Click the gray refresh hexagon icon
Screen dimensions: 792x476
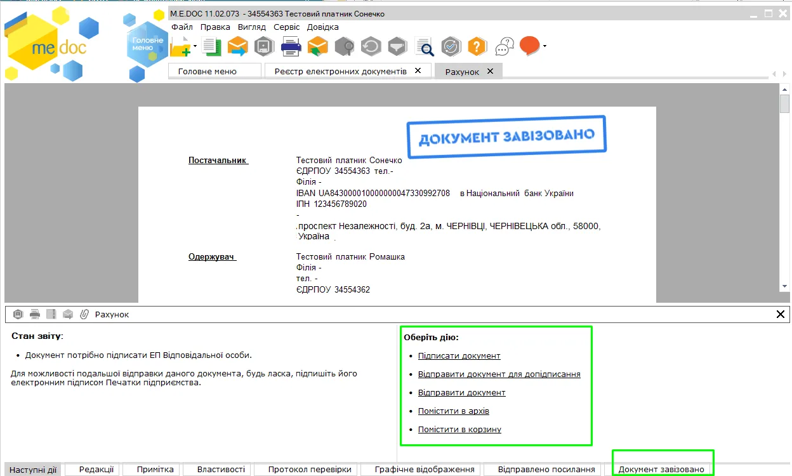click(371, 46)
